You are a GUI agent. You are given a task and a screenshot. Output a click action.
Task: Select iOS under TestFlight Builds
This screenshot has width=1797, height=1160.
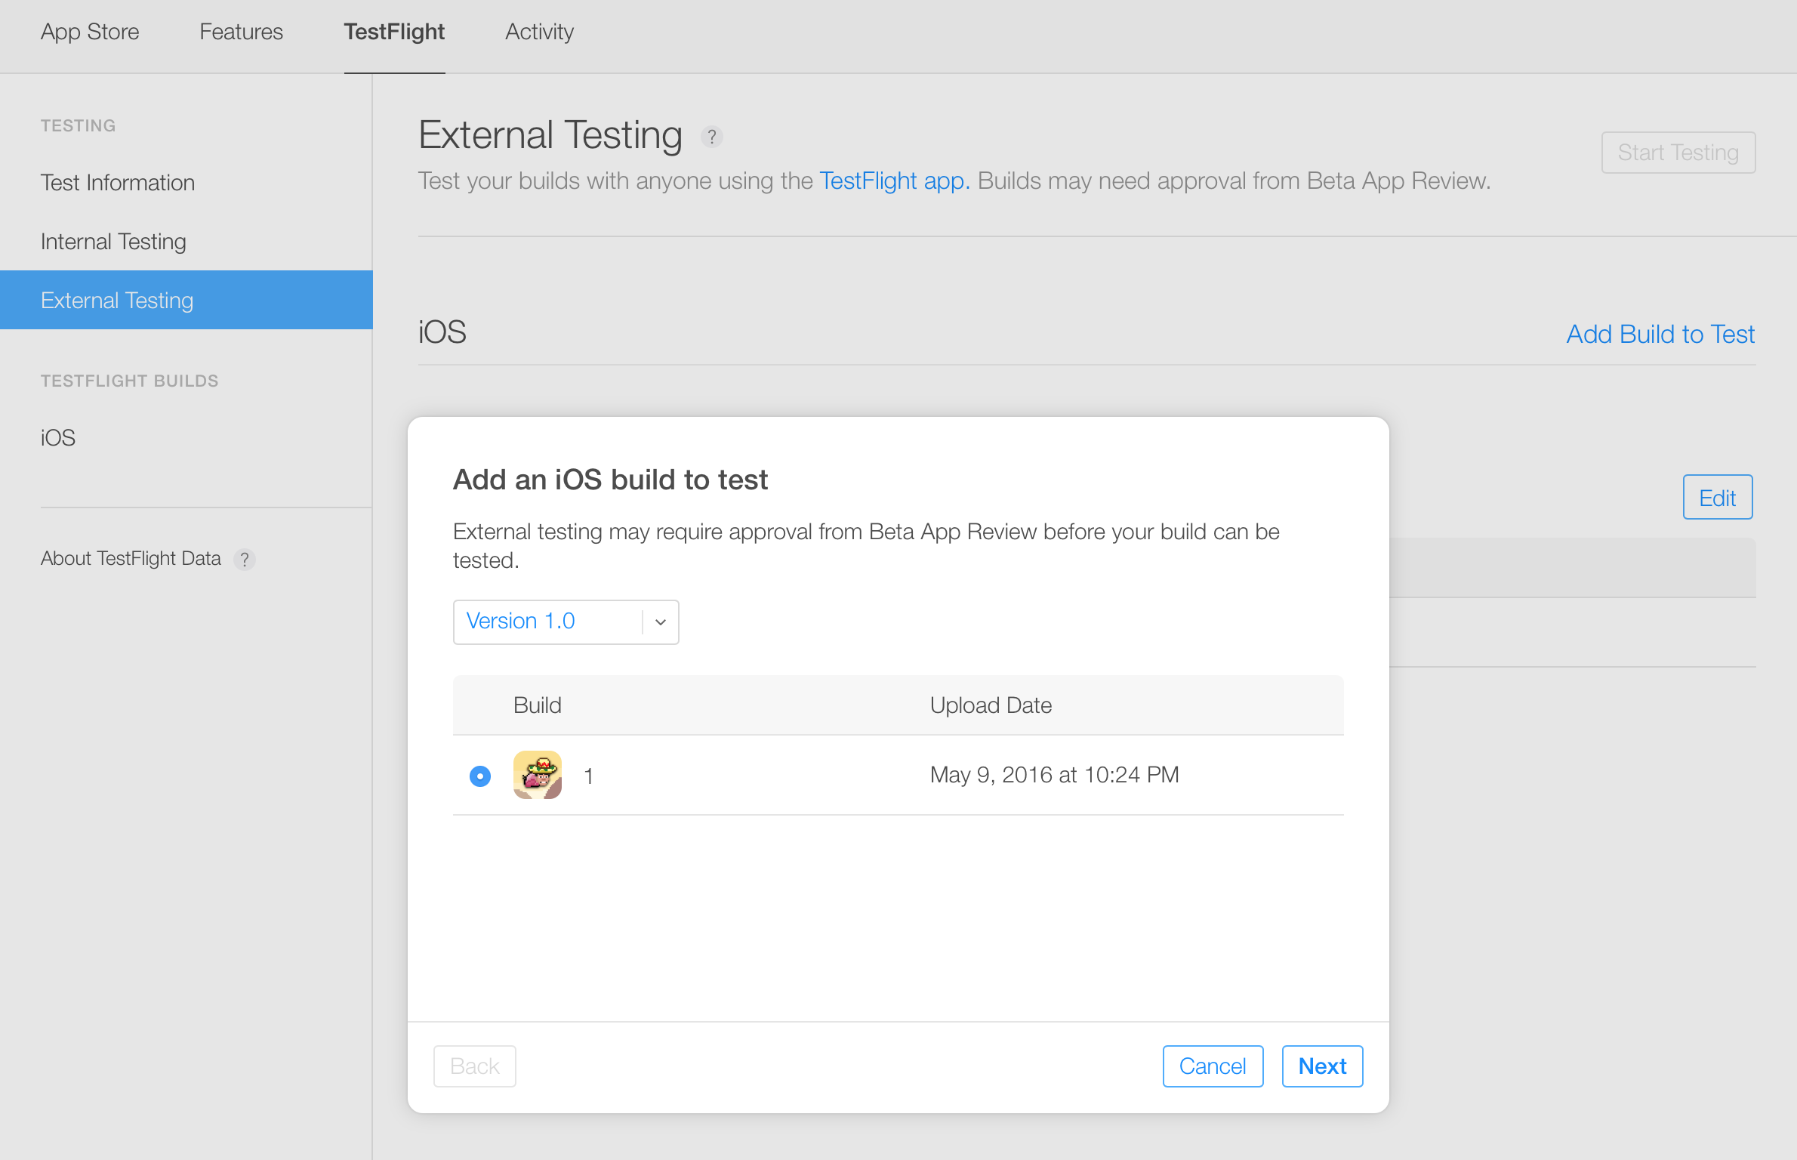[x=58, y=438]
